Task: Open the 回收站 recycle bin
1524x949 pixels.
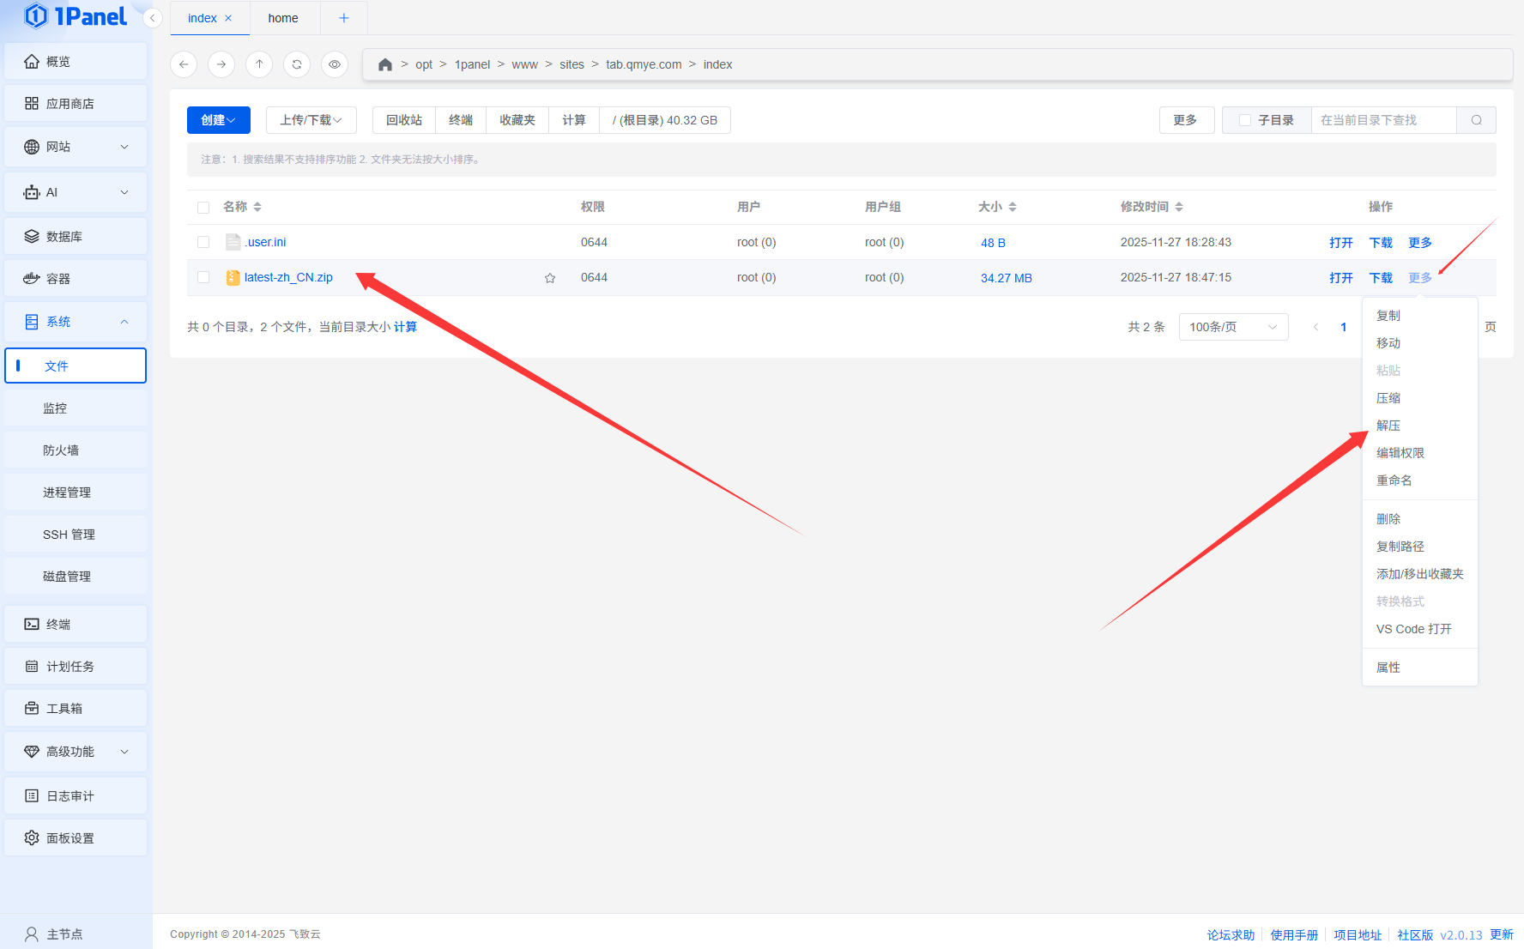Action: pos(404,120)
